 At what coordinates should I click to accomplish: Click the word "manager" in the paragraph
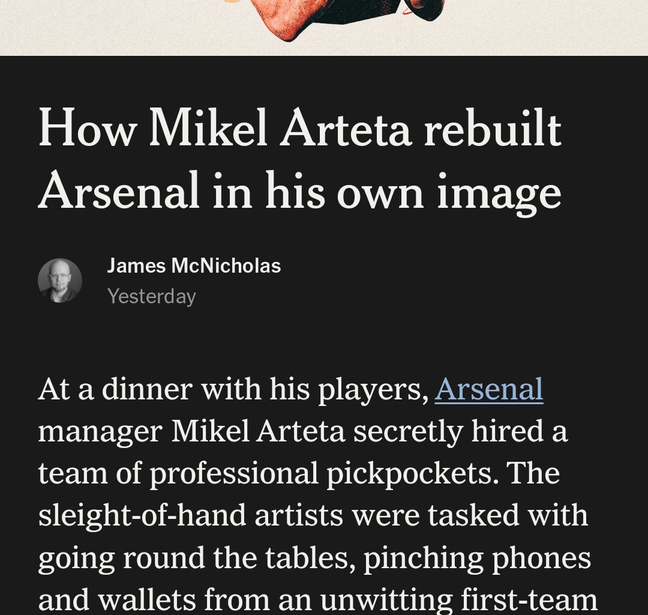coord(100,432)
